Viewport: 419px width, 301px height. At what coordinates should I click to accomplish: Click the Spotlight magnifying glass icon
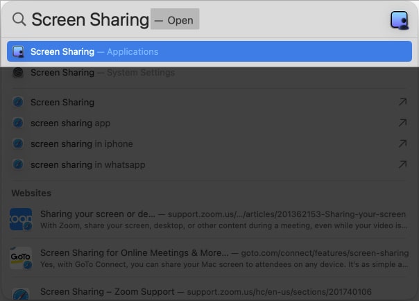tap(19, 19)
